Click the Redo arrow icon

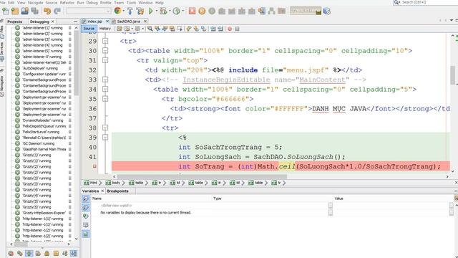[57, 11]
